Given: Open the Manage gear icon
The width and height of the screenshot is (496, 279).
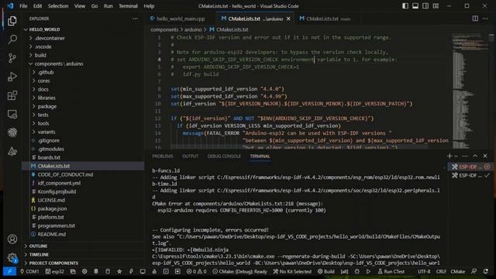Looking at the screenshot, I should tap(12, 258).
